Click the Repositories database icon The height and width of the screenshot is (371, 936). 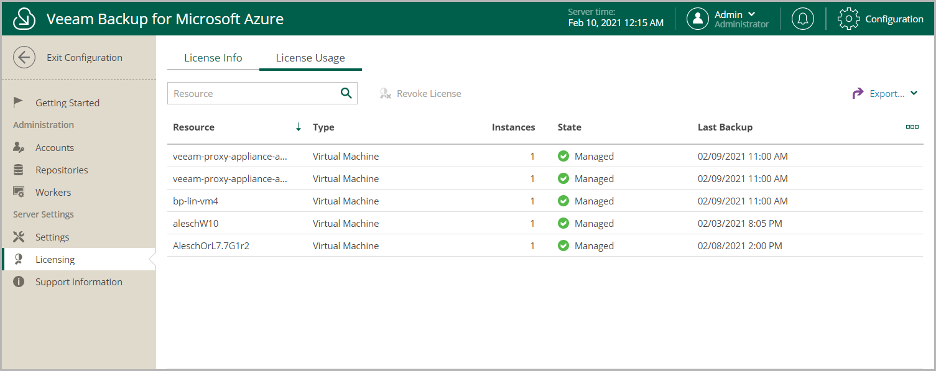click(x=19, y=170)
